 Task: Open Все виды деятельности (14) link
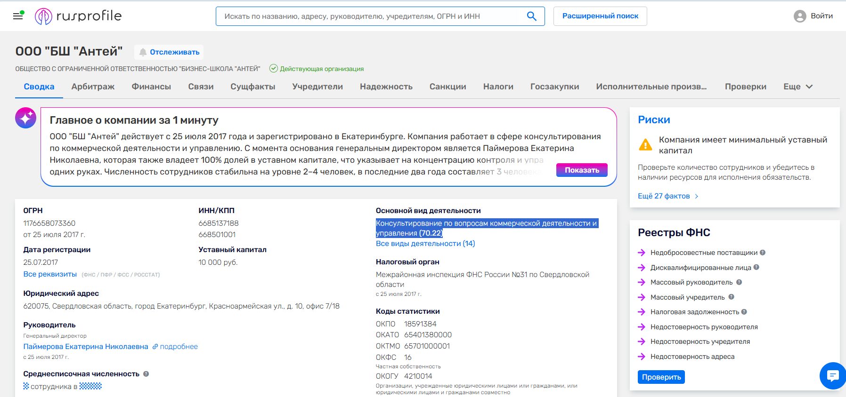pyautogui.click(x=425, y=244)
